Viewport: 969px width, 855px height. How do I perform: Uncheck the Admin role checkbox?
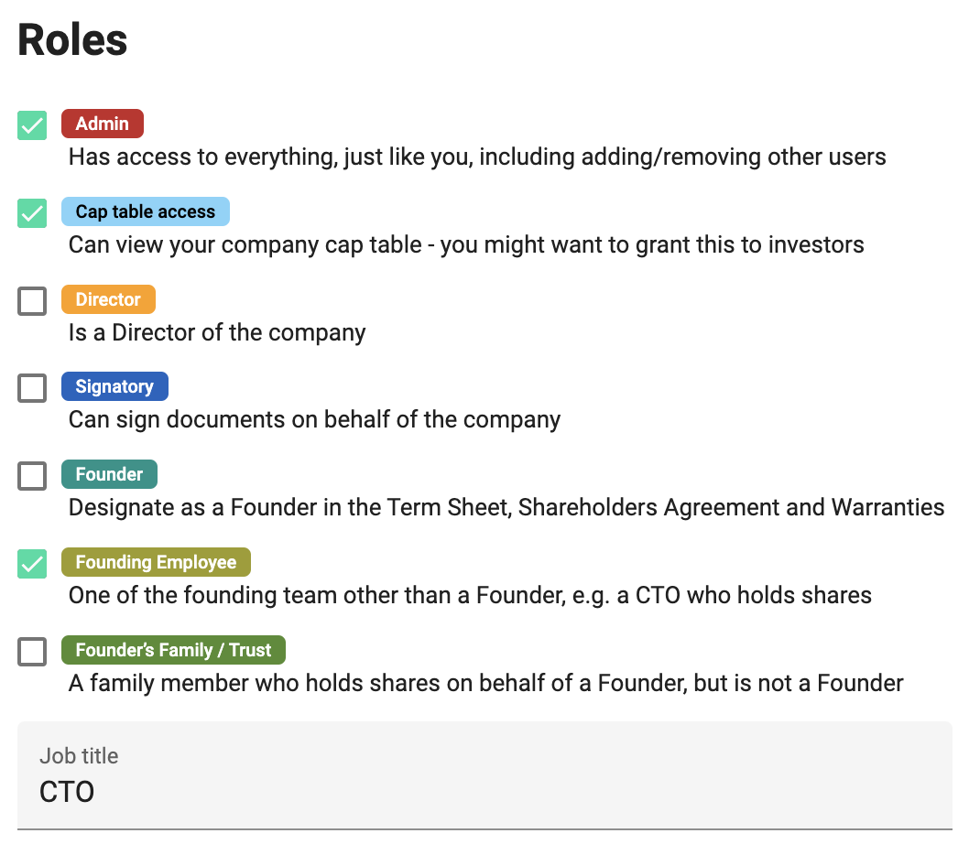point(32,125)
